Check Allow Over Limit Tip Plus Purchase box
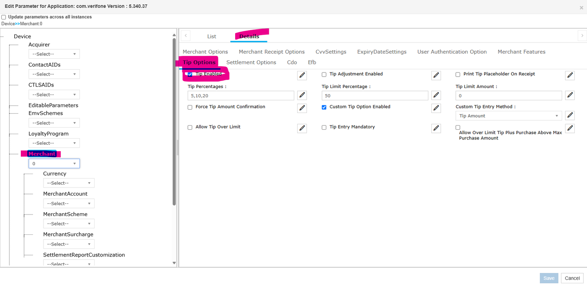Screen dimensions: 587x287 coord(458,127)
